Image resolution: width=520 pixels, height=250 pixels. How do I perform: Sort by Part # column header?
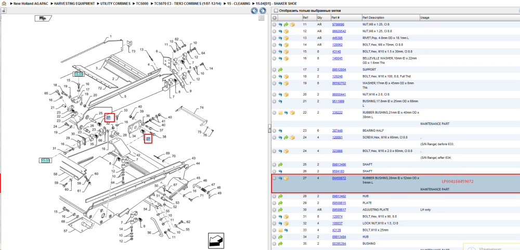coord(335,18)
